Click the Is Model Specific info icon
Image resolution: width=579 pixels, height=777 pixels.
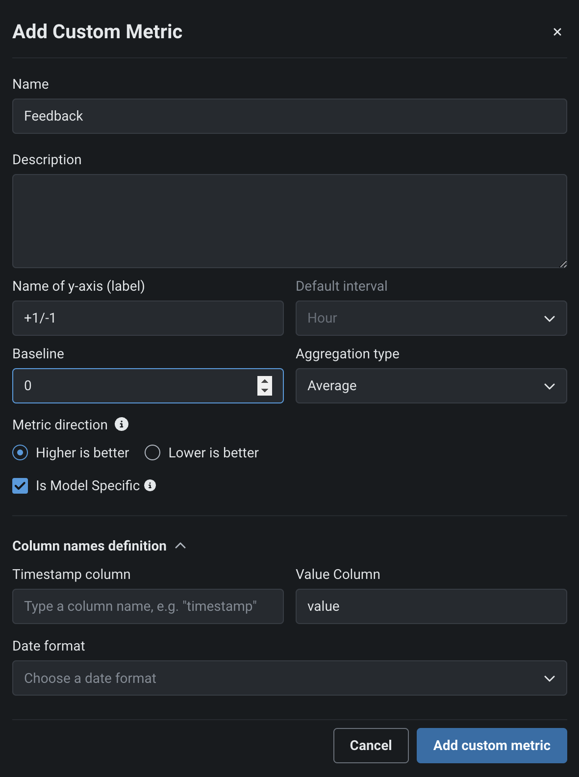click(x=150, y=485)
